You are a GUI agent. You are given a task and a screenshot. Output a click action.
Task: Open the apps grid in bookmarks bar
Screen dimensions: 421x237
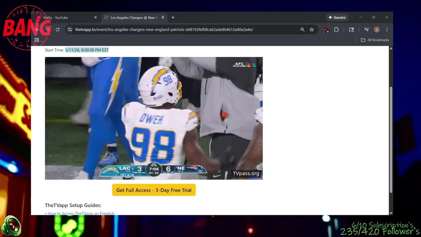(37, 40)
